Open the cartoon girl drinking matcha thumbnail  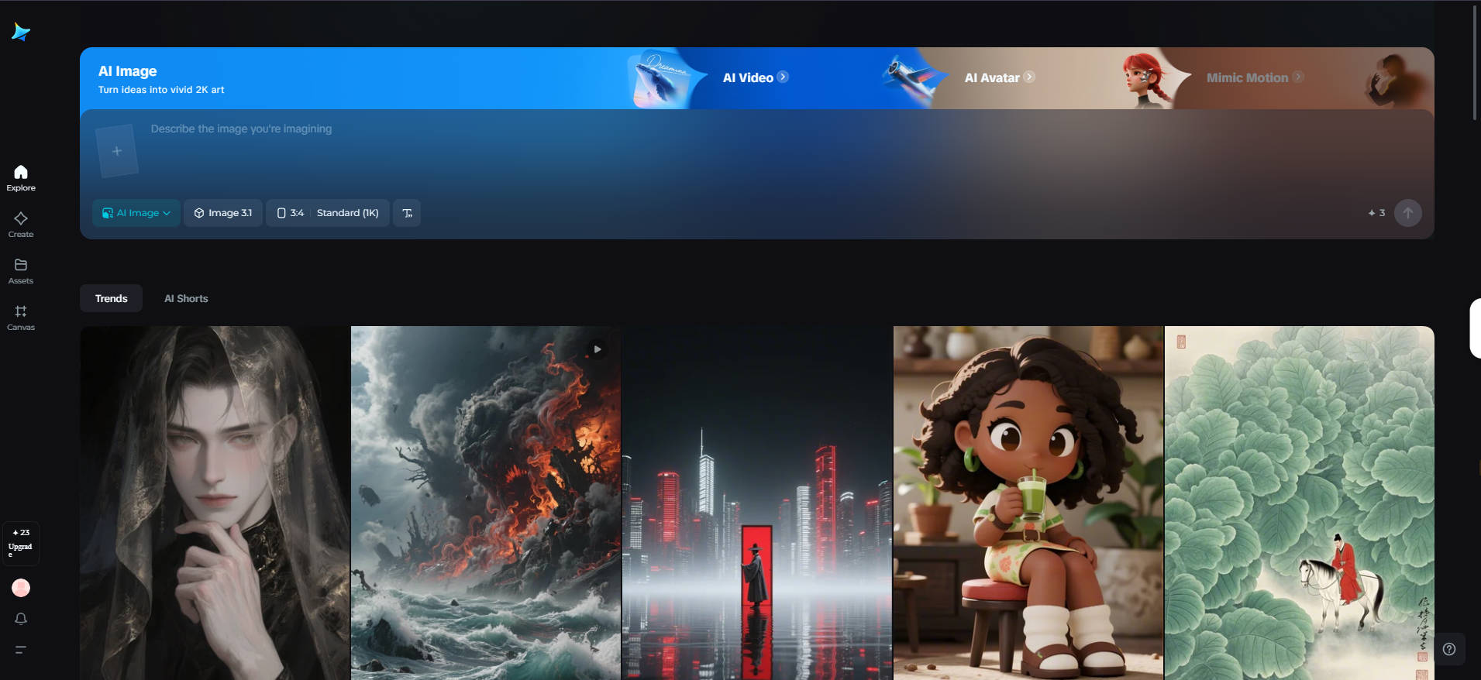point(1028,503)
